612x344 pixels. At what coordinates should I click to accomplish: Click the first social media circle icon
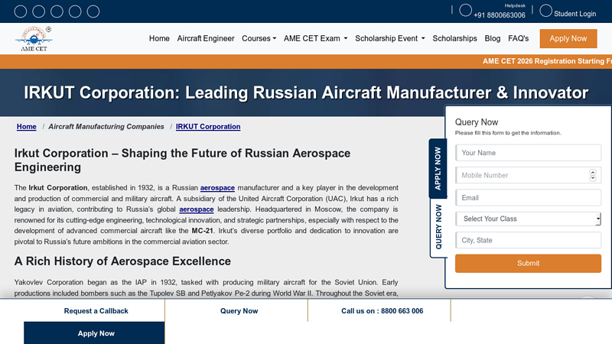pos(21,11)
